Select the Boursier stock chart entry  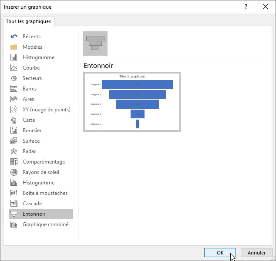point(32,130)
